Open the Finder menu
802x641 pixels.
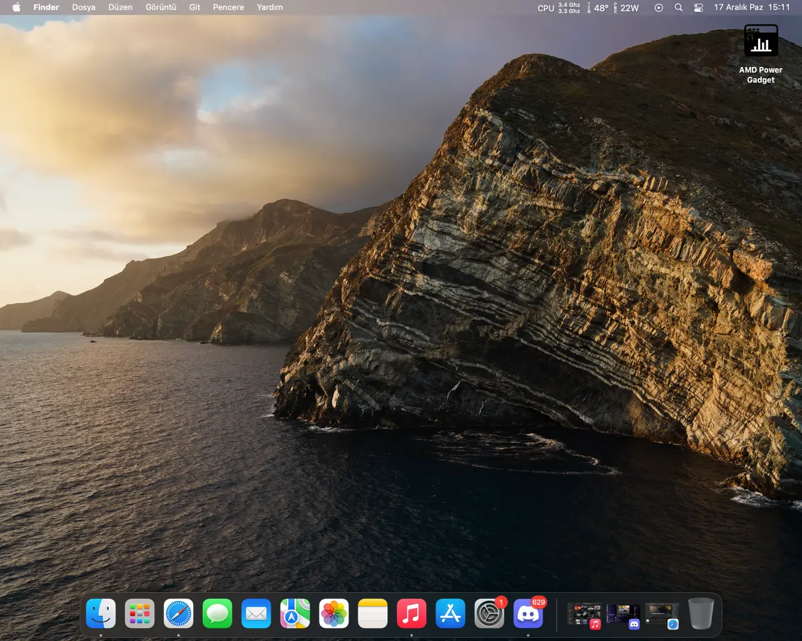(x=46, y=8)
